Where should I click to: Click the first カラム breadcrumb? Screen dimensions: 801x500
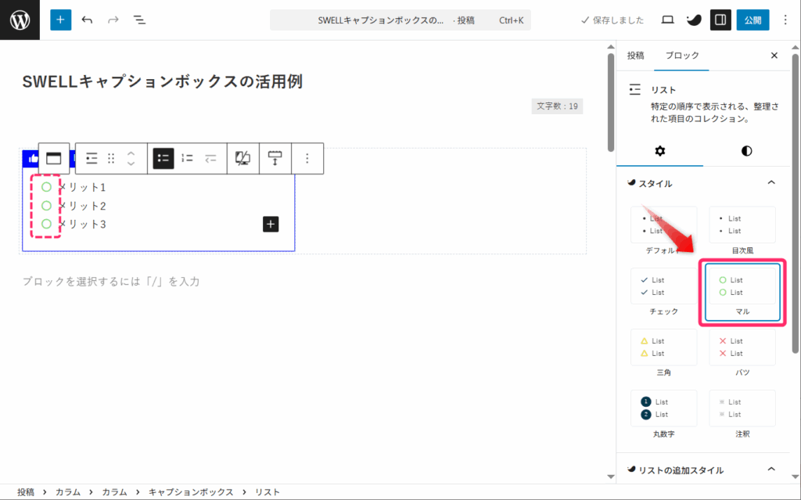click(68, 492)
